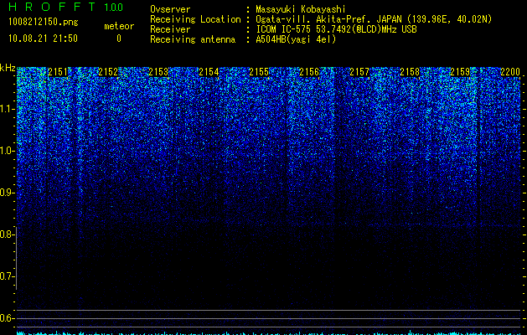527x335 pixels.
Task: Click time marker 2153
Action: coord(158,72)
